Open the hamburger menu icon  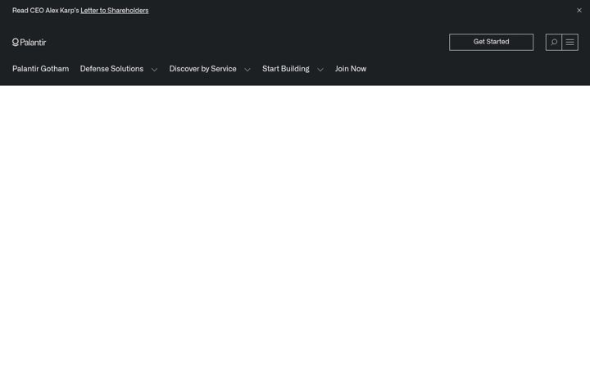[570, 42]
